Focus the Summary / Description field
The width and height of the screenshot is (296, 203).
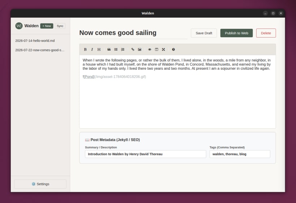pos(145,154)
